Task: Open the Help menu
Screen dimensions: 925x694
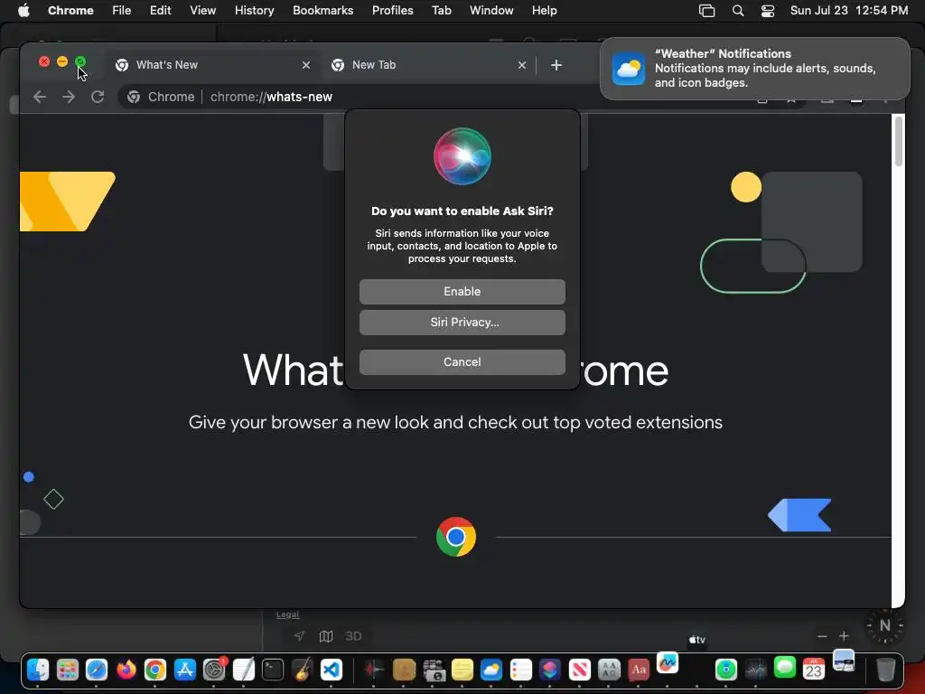Action: (x=544, y=11)
